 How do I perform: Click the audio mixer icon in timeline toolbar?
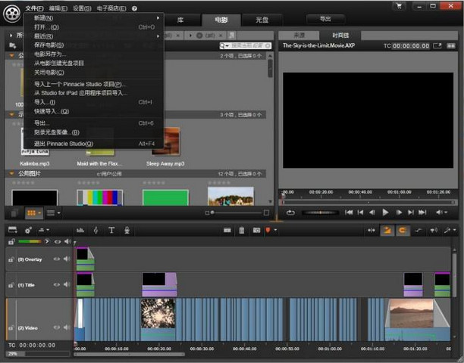80,230
